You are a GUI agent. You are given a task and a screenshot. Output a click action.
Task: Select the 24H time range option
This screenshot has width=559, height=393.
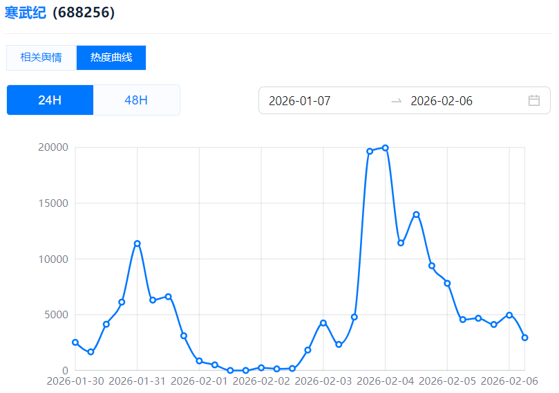[50, 100]
